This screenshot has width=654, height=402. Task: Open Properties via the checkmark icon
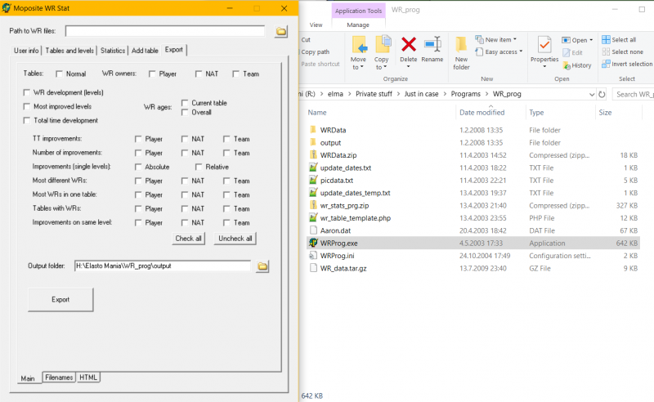(544, 47)
